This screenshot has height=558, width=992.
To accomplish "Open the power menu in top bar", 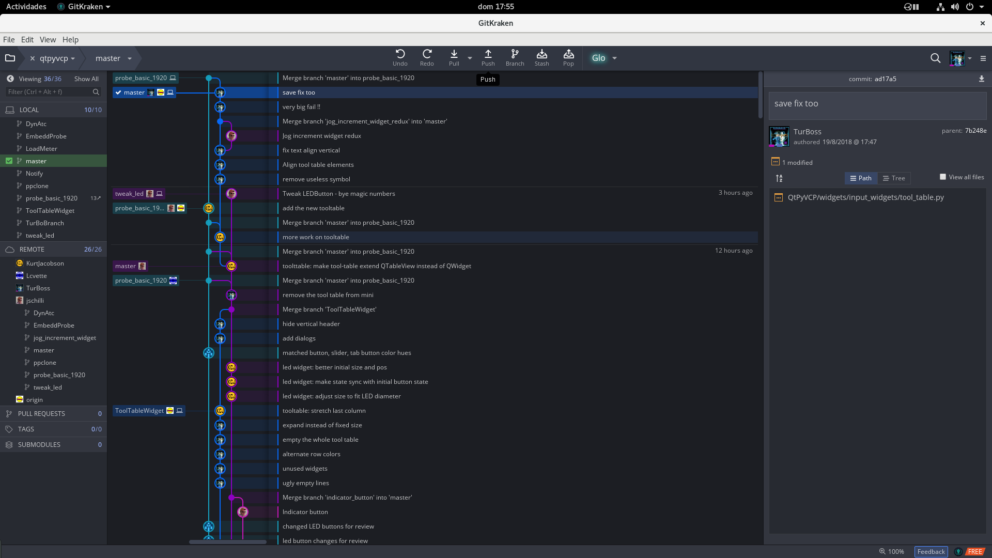I will point(970,7).
